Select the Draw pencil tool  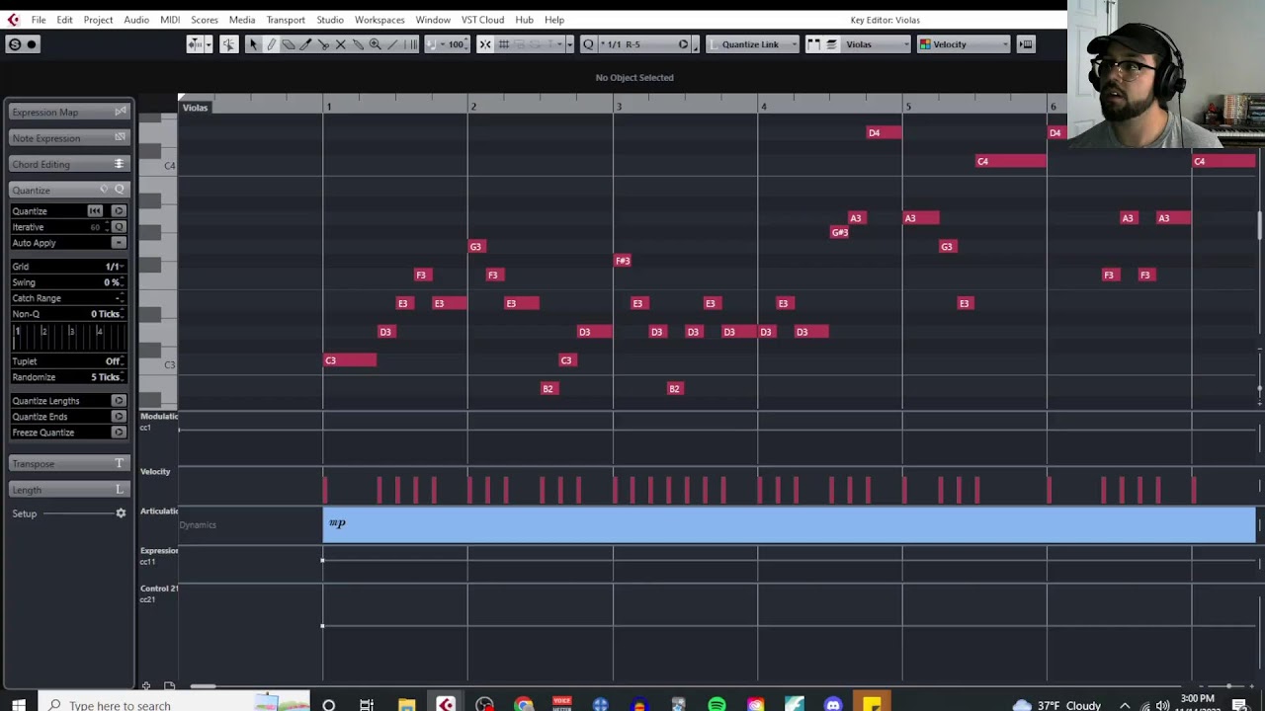coord(271,43)
